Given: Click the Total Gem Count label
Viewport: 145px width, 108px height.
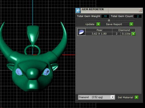Looking at the screenshot, I should (x=122, y=16).
